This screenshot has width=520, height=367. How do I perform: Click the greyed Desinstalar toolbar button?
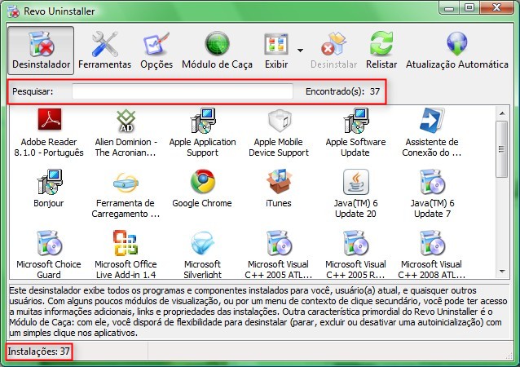[333, 51]
